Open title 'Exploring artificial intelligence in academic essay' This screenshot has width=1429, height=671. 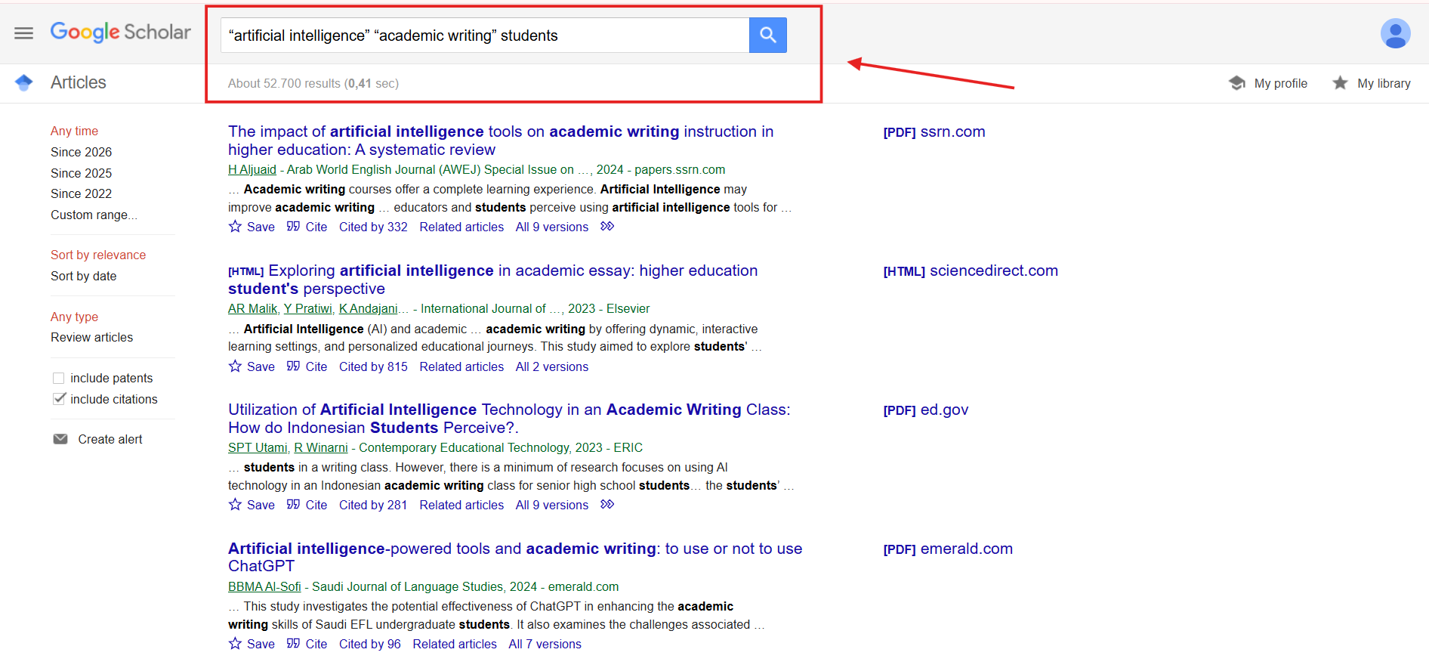(x=492, y=280)
